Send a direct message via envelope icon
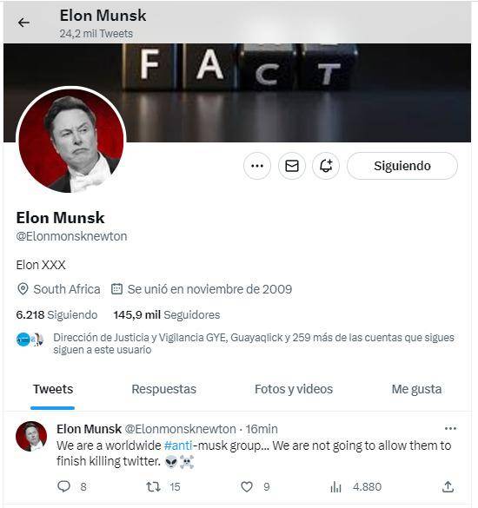 pos(291,166)
